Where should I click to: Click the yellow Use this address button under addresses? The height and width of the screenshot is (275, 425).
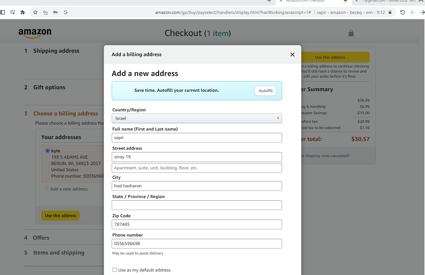(61, 216)
